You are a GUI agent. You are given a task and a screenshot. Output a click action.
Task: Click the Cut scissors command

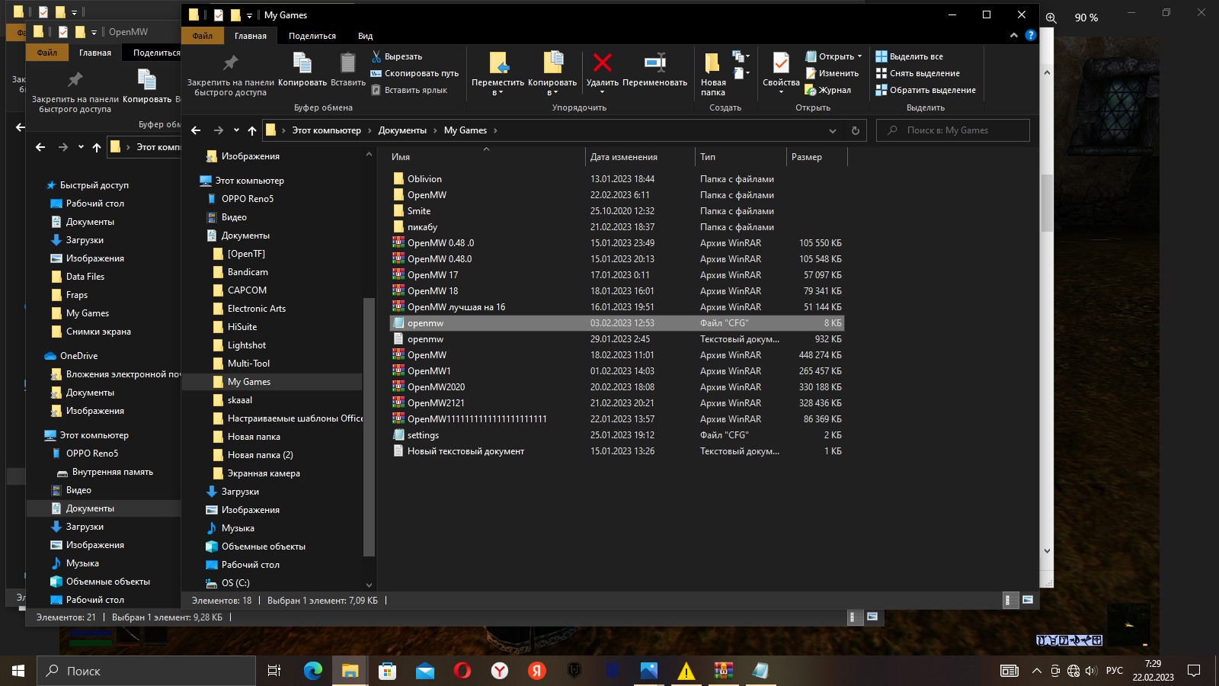(397, 56)
